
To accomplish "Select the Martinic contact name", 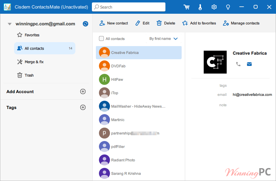I will coord(118,120).
